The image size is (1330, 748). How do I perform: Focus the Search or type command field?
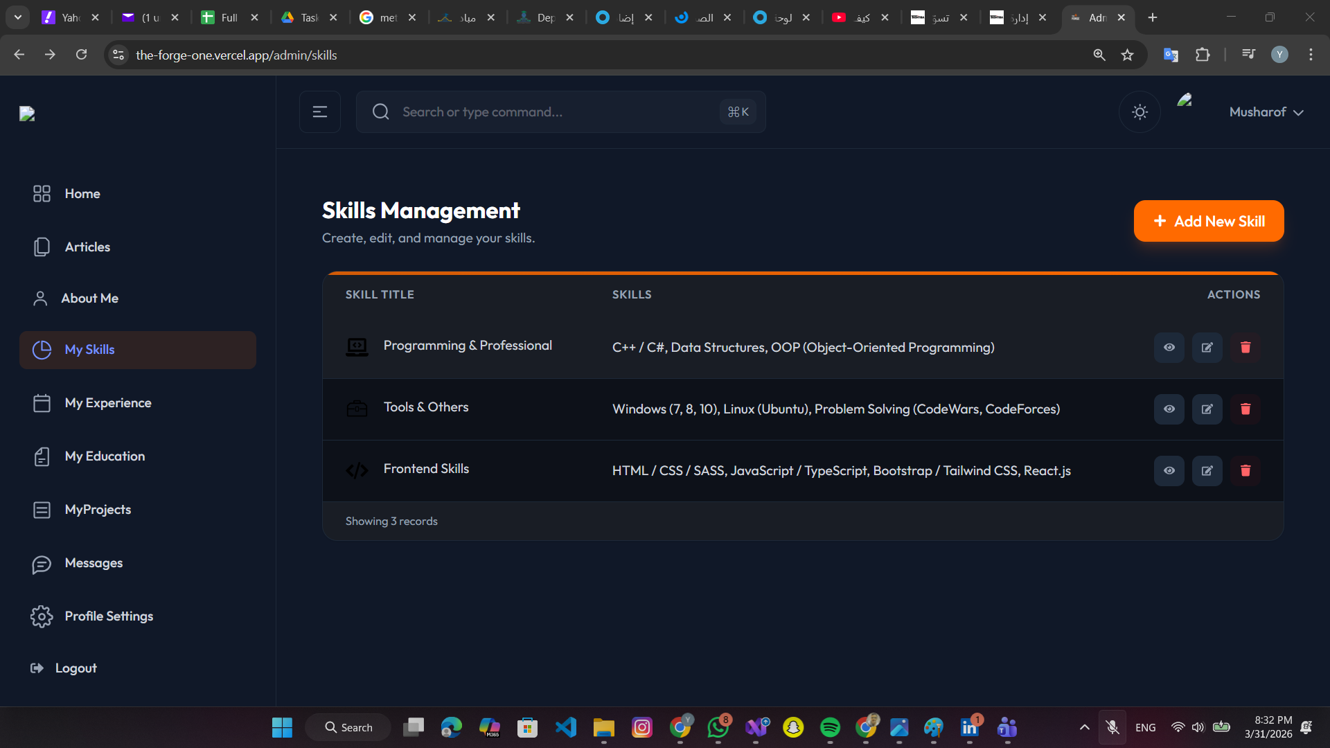(554, 112)
